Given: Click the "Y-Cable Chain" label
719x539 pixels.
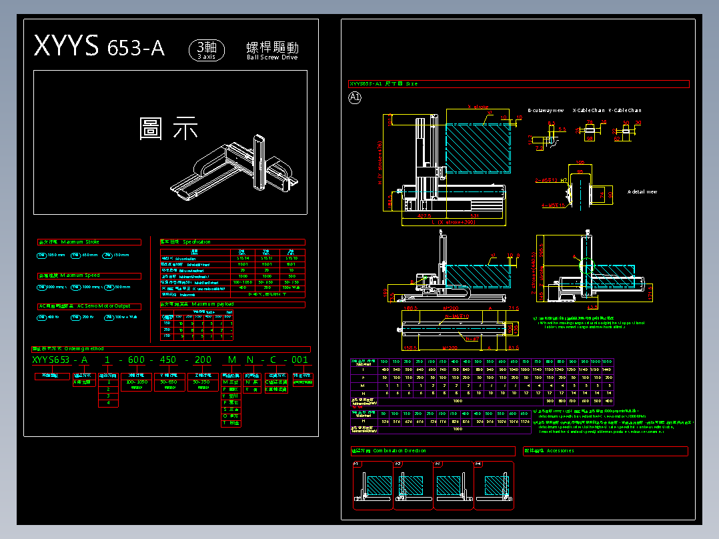Looking at the screenshot, I should coord(625,111).
